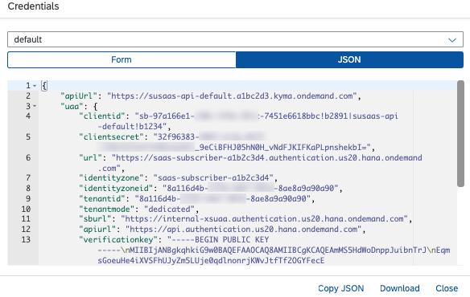
Task: Click the "identityzone" key on line 7
Action: 112,178
